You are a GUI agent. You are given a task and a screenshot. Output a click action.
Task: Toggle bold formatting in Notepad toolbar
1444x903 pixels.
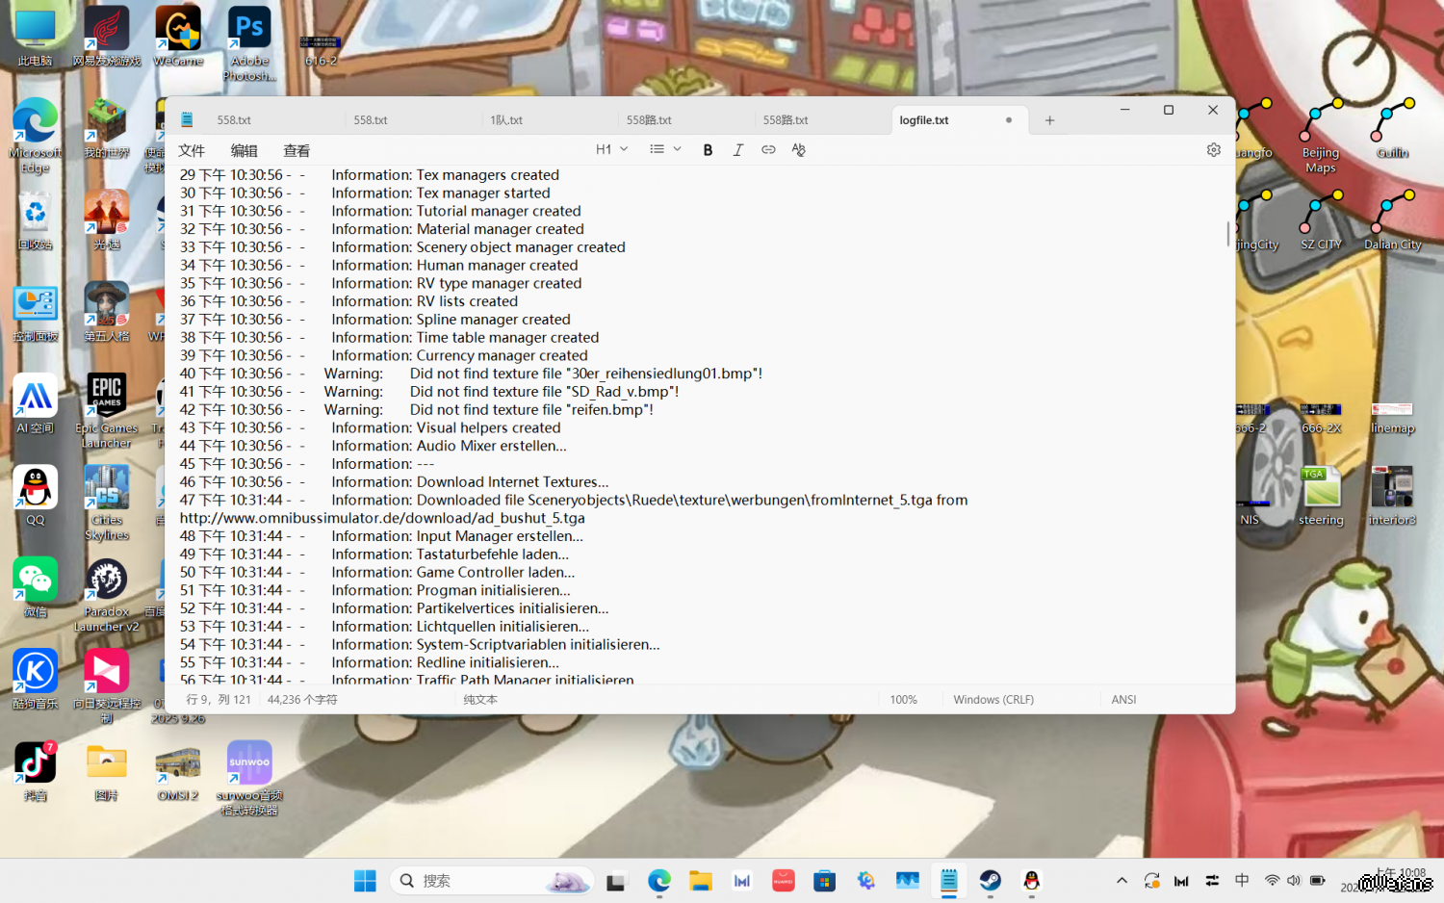tap(708, 150)
